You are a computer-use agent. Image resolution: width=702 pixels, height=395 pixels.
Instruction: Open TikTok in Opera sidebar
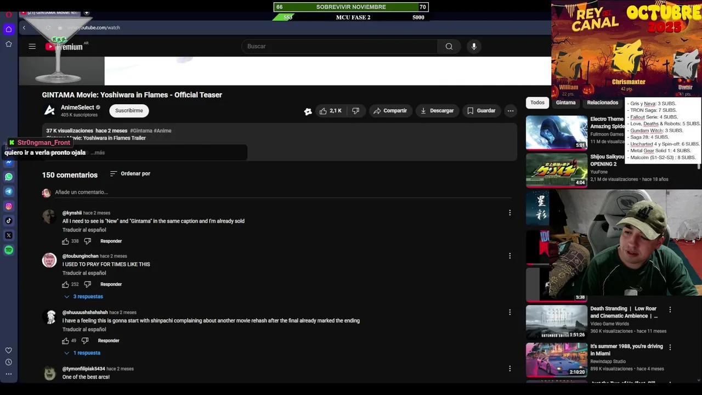9,221
